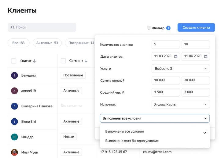221x158 pixels.
Task: Sort by Сегмент column arrow
Action: coord(86,61)
